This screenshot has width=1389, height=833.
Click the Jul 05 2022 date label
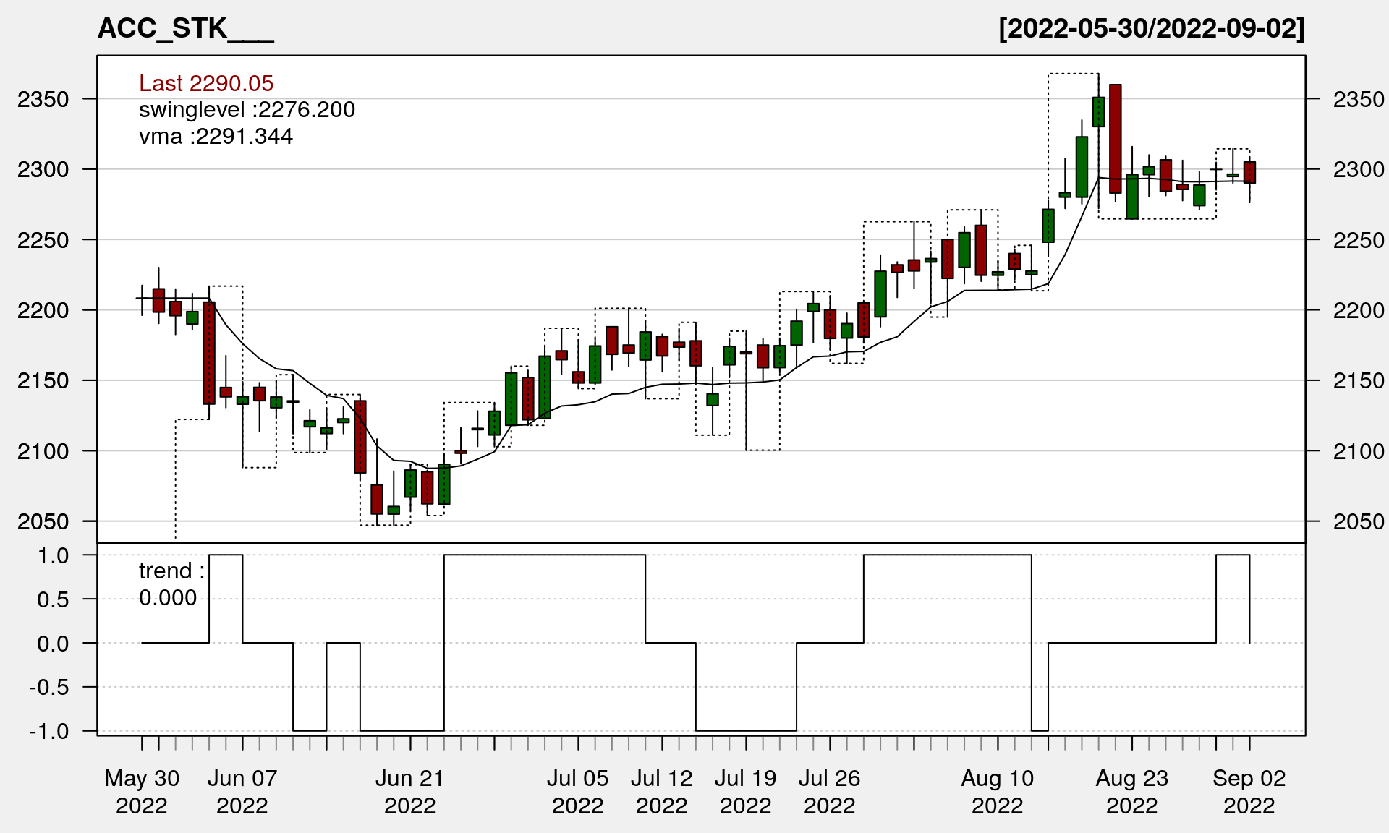pyautogui.click(x=577, y=791)
